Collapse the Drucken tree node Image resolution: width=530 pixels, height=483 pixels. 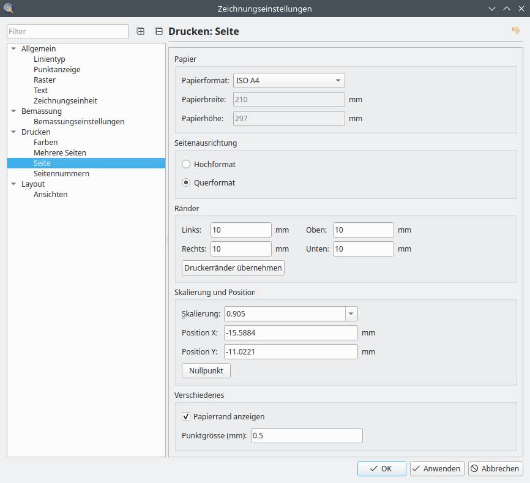(13, 132)
